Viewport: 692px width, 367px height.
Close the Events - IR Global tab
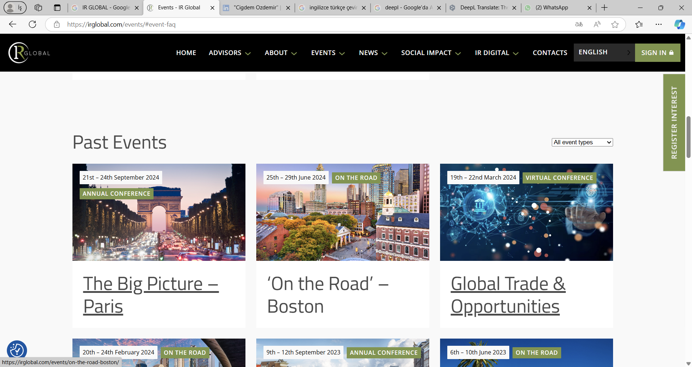pyautogui.click(x=212, y=8)
